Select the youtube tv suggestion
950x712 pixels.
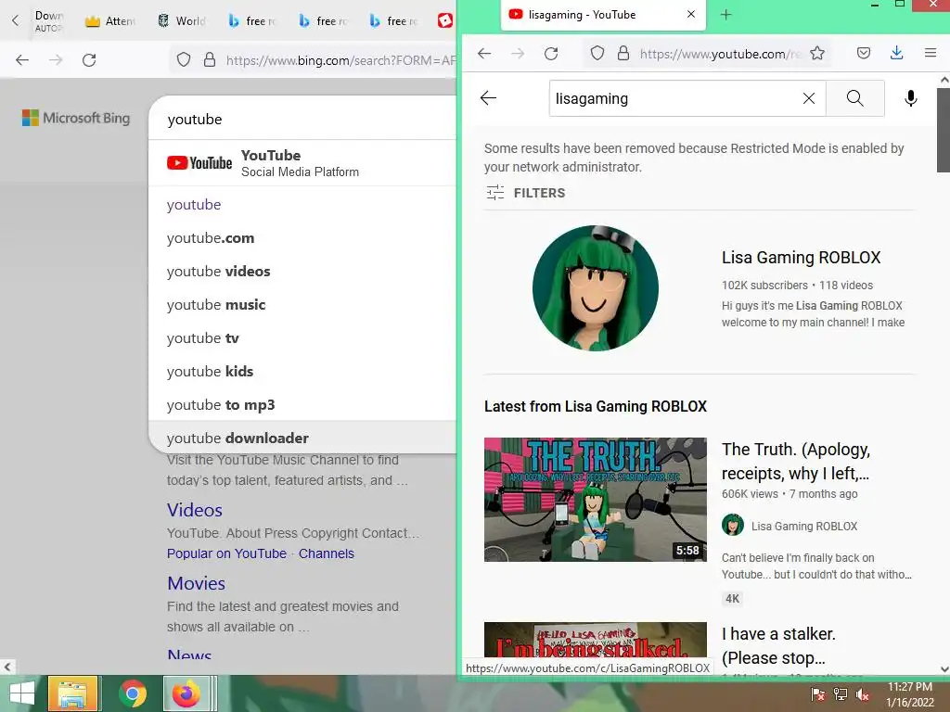click(x=303, y=337)
